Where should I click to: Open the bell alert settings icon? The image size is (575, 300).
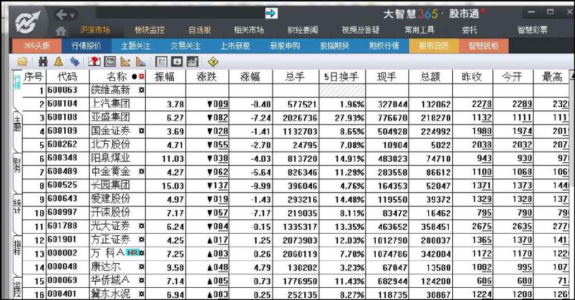tap(58, 61)
